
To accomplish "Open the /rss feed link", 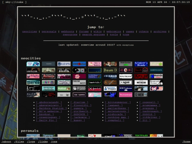I will click(54, 142).
